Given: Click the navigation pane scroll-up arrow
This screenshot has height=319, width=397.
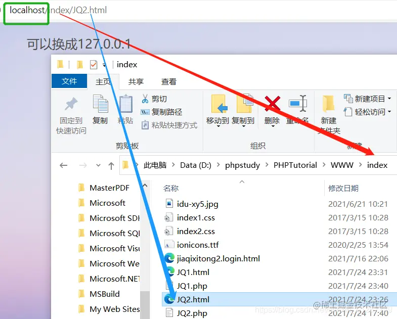Looking at the screenshot, I should pos(145,186).
